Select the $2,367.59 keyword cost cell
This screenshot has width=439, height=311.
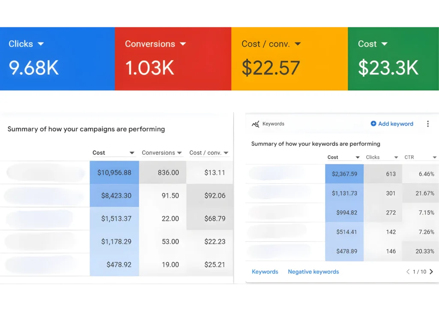click(x=344, y=174)
